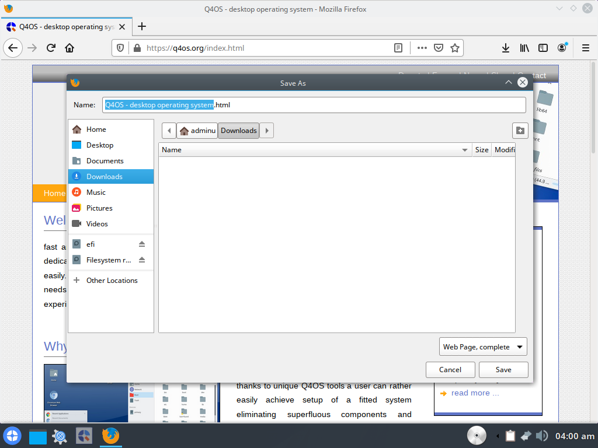Open Music in places sidebar
Viewport: 598px width, 448px height.
tap(111, 192)
